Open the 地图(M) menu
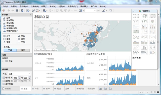 pos(62,6)
